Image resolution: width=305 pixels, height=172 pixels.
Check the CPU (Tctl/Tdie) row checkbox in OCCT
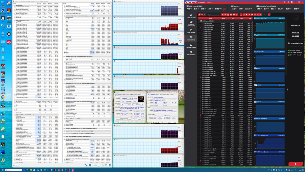coord(201,24)
